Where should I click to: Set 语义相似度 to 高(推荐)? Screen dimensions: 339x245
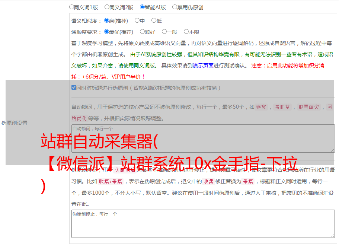[x=106, y=20]
